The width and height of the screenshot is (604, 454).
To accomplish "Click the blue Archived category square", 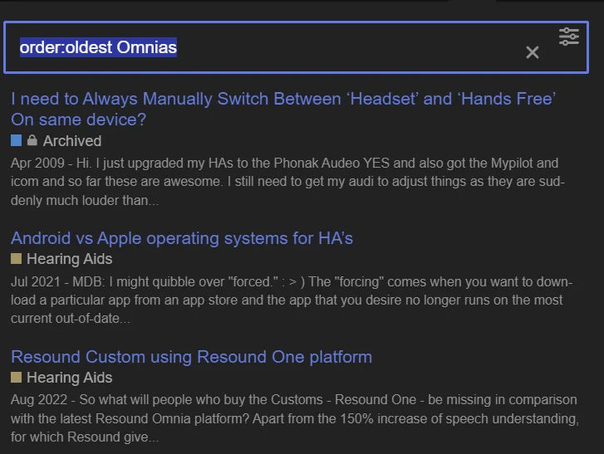I will click(x=16, y=140).
